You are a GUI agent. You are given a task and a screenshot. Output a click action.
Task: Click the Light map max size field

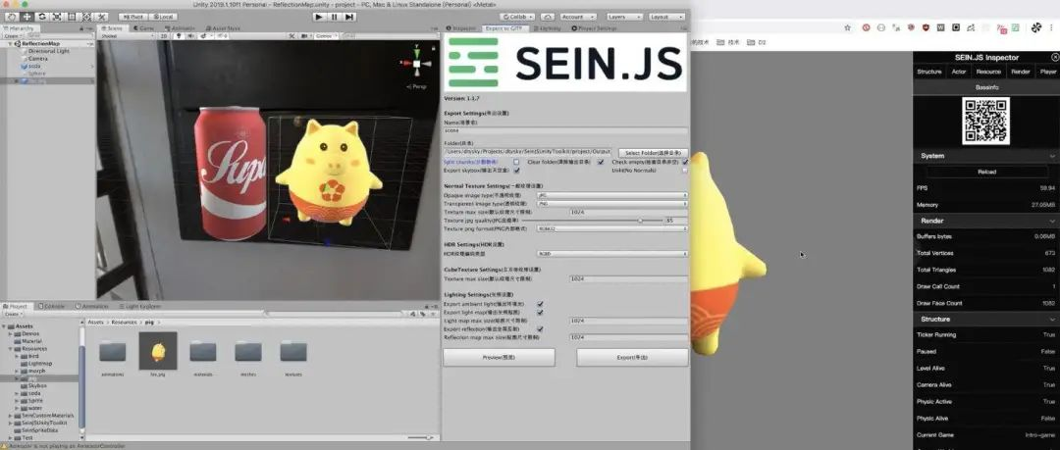629,321
